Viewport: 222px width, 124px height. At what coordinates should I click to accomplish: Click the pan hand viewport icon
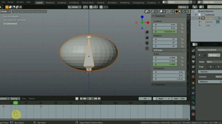point(147,38)
